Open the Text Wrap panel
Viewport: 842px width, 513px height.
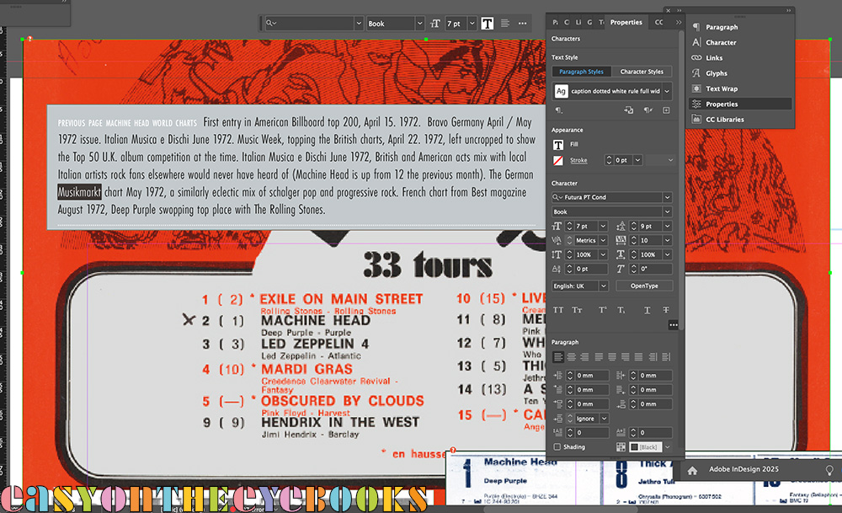coord(721,88)
